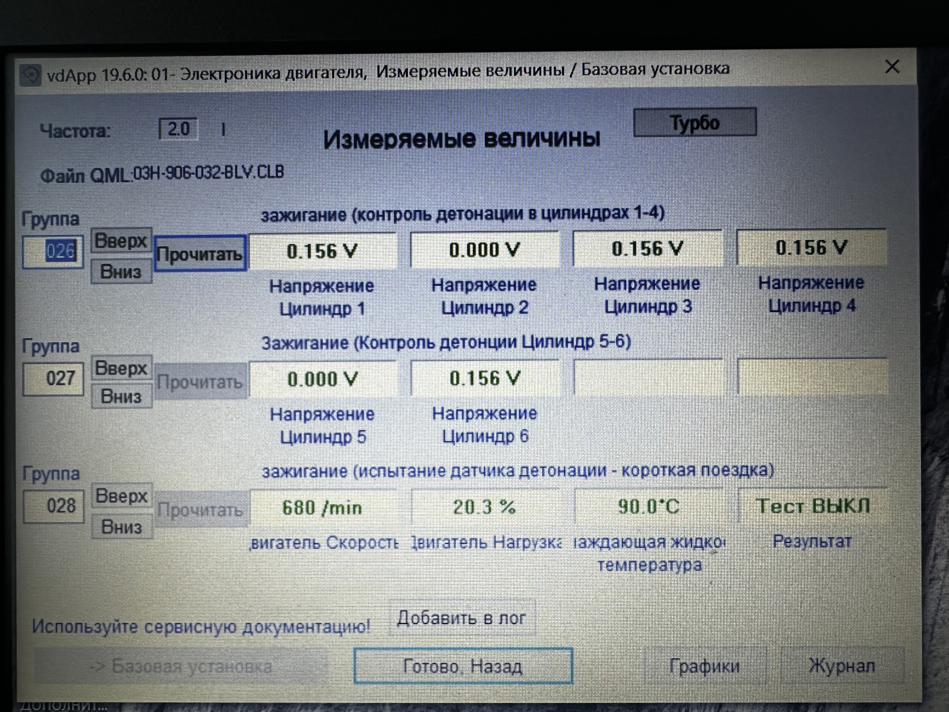Click the vdApp title bar icon

(30, 76)
